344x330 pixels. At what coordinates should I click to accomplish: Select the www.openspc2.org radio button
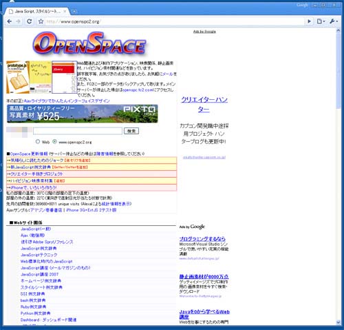[54, 142]
